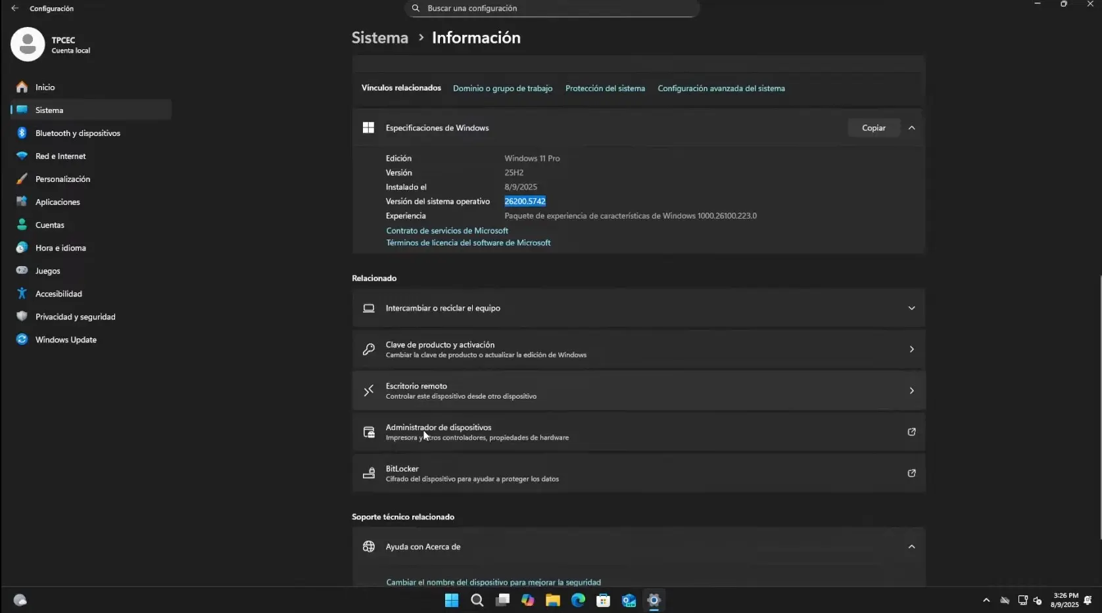Expand Intercambiar o reciclar el equipo
Screen dimensions: 1102x613
click(911, 307)
